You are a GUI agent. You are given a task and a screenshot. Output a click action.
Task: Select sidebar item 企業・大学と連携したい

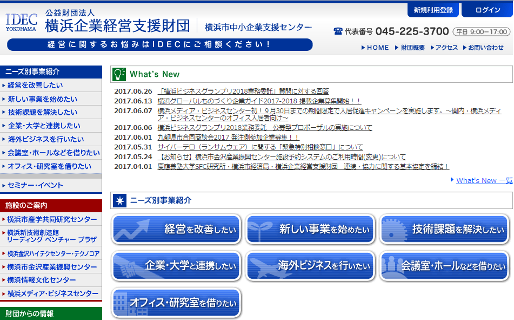(51, 126)
